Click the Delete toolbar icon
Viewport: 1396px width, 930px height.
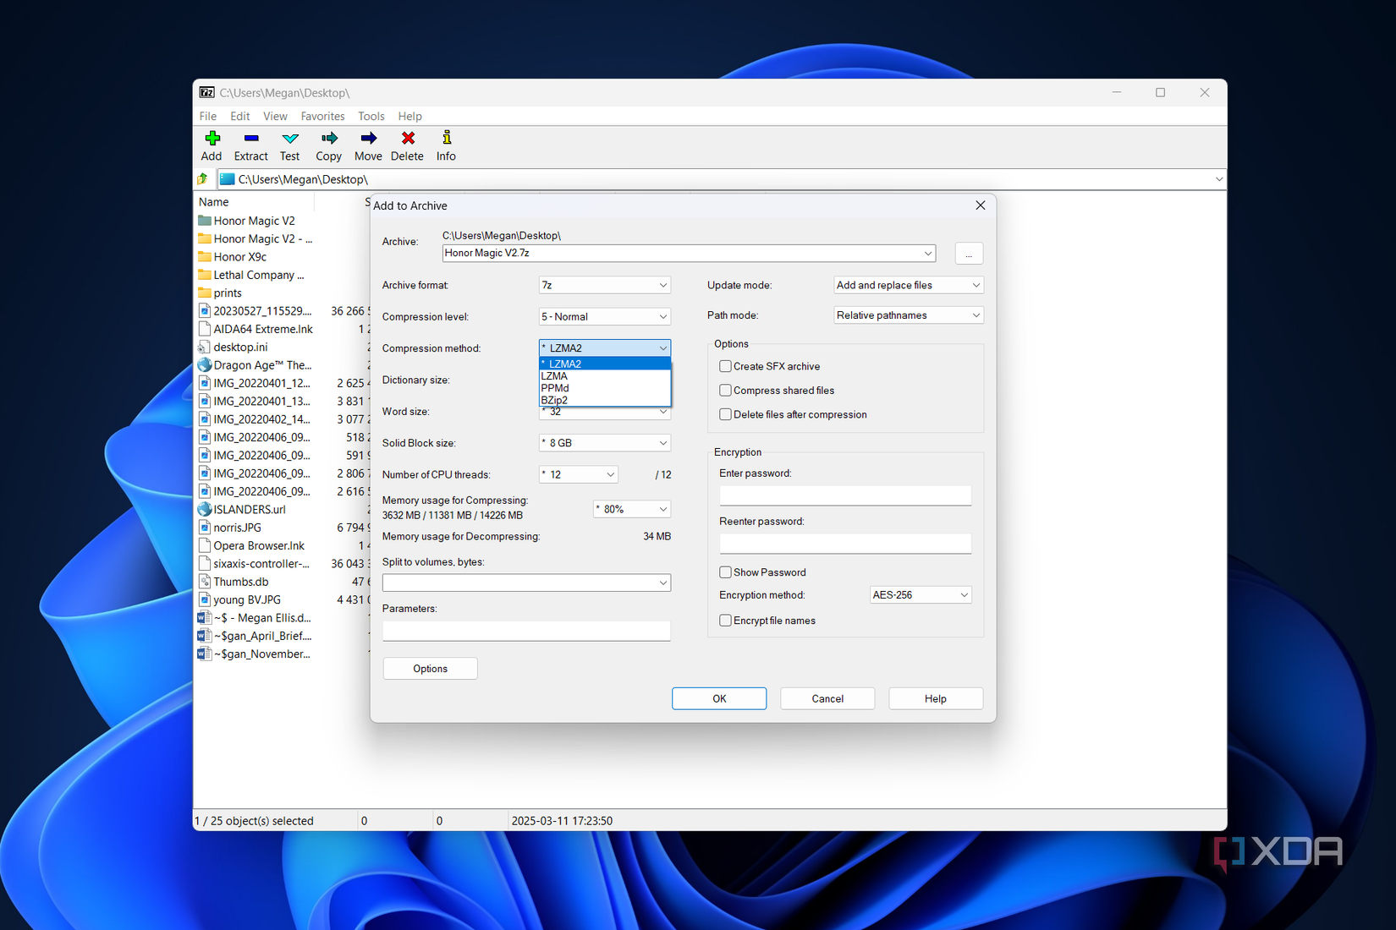pos(407,145)
